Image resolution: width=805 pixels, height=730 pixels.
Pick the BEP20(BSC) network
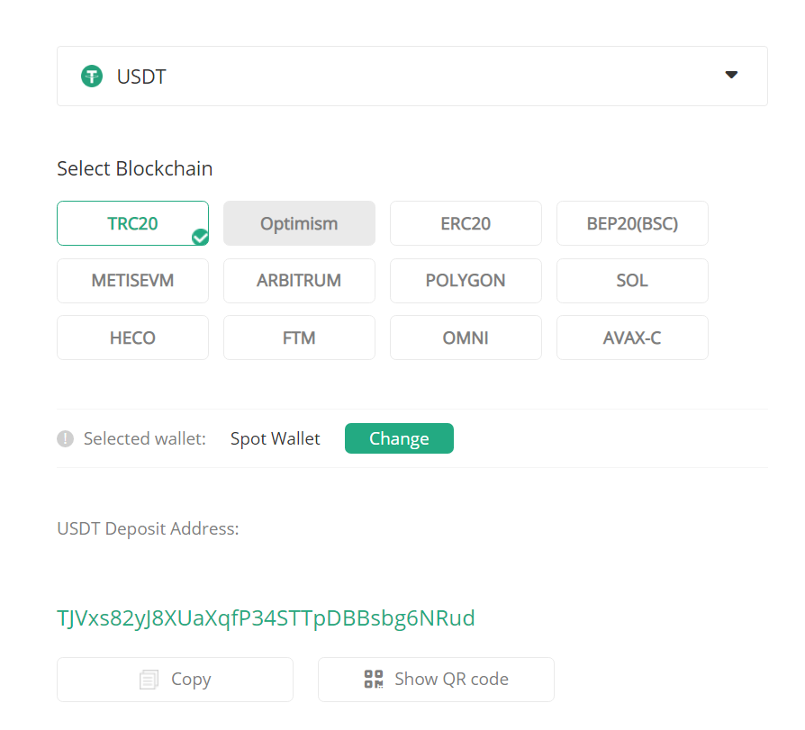(x=632, y=223)
